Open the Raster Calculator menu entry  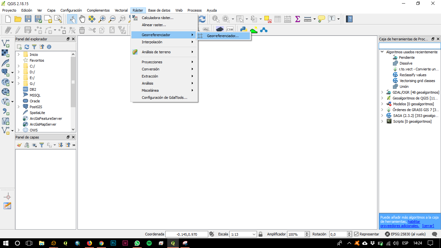click(164, 18)
